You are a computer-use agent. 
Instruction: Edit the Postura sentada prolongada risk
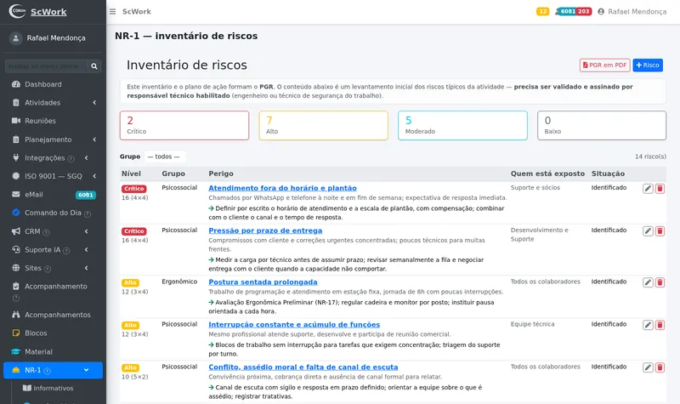[x=648, y=282]
